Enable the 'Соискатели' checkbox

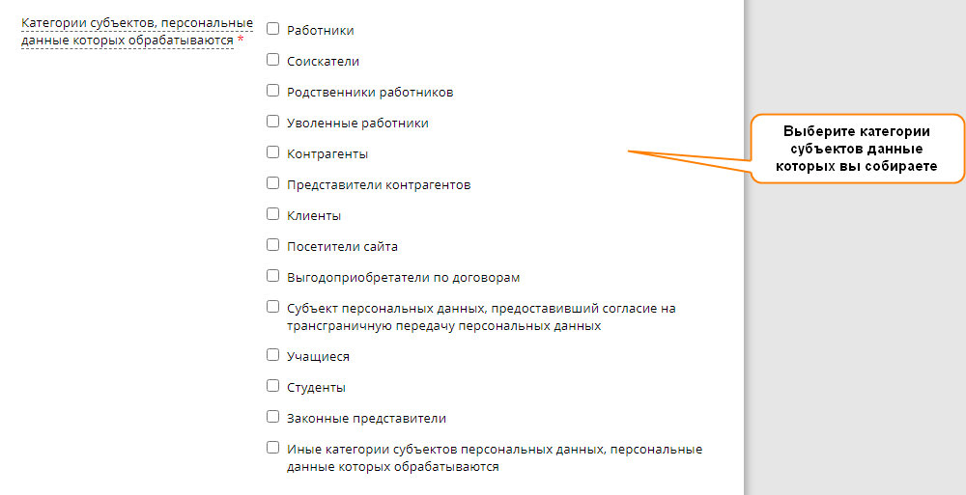(272, 61)
